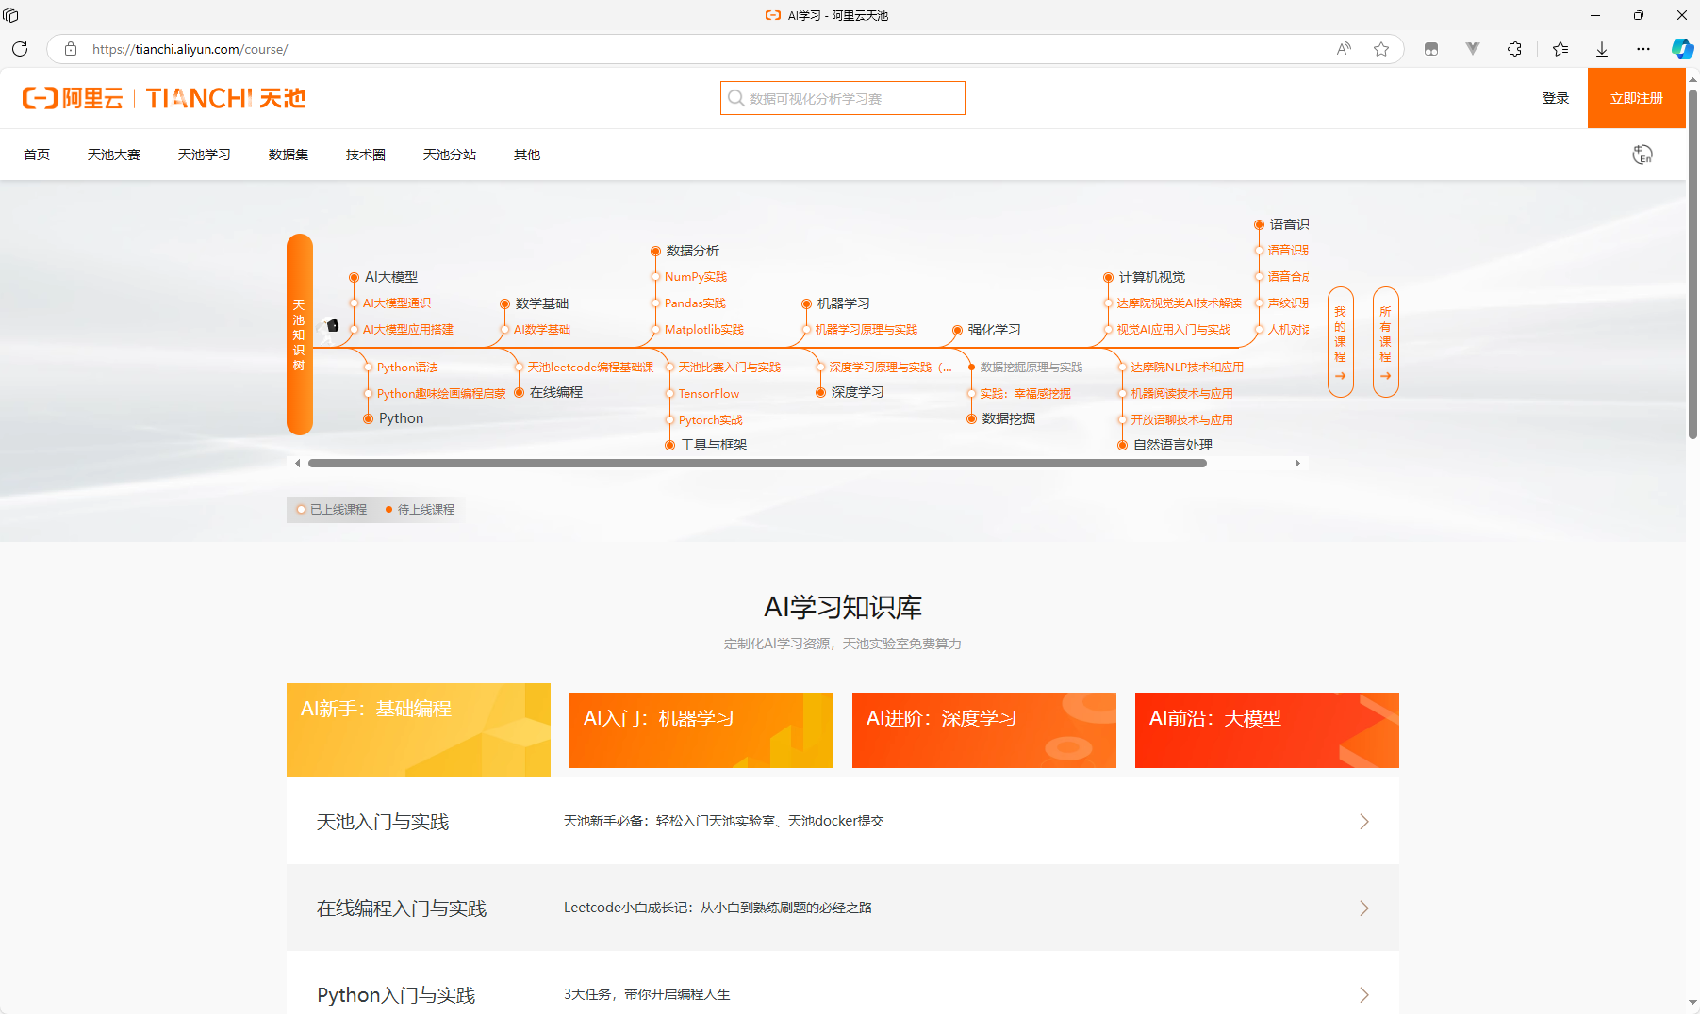This screenshot has height=1014, width=1700.
Task: Toggle the 待上线课程 legend filter
Action: (x=421, y=510)
